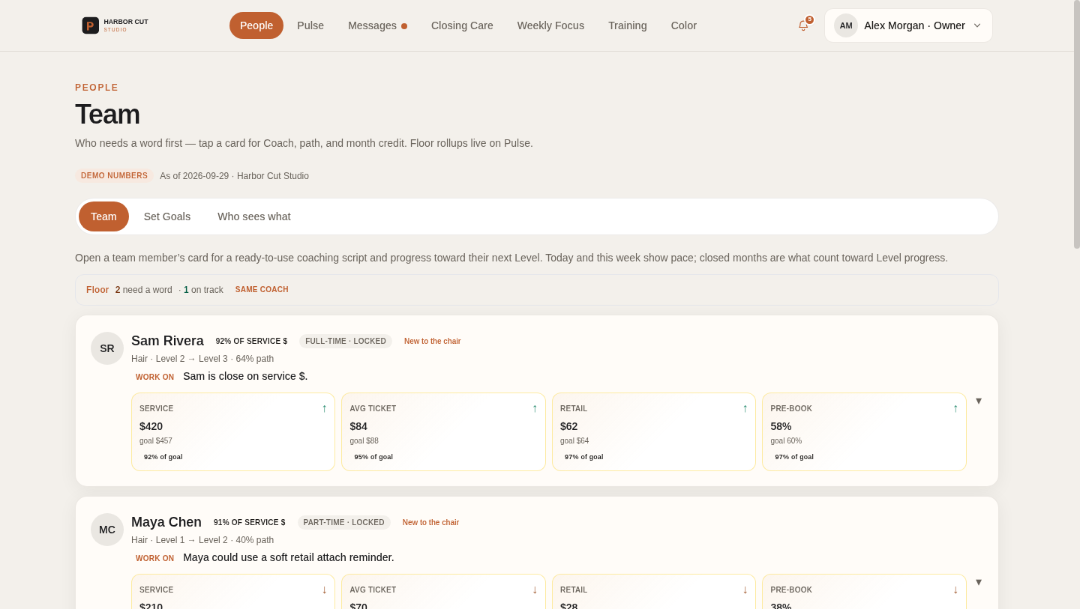Screen dimensions: 1080x609
Task: Expand Sam Rivera's card with the triangle
Action: [x=979, y=401]
